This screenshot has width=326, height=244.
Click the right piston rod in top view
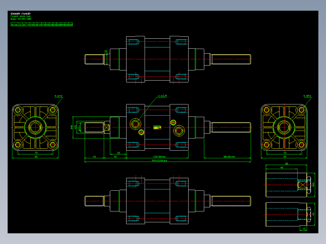231,59
